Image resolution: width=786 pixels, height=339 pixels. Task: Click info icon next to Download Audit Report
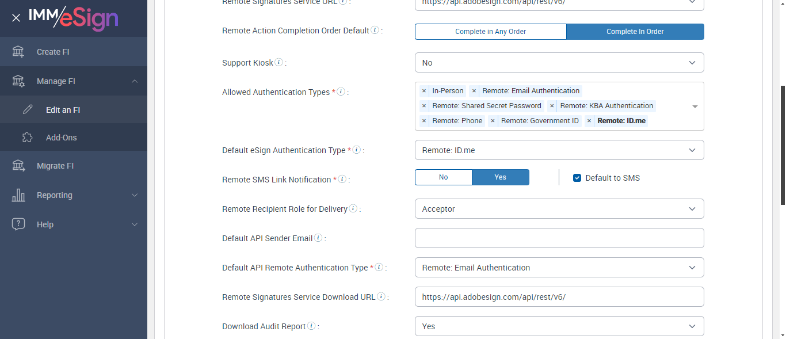[x=311, y=326]
